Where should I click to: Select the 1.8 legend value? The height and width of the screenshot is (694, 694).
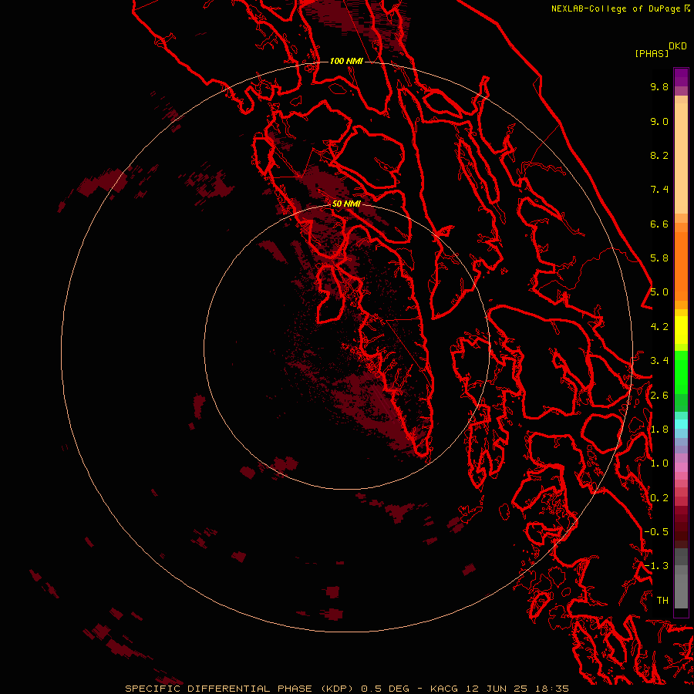659,430
